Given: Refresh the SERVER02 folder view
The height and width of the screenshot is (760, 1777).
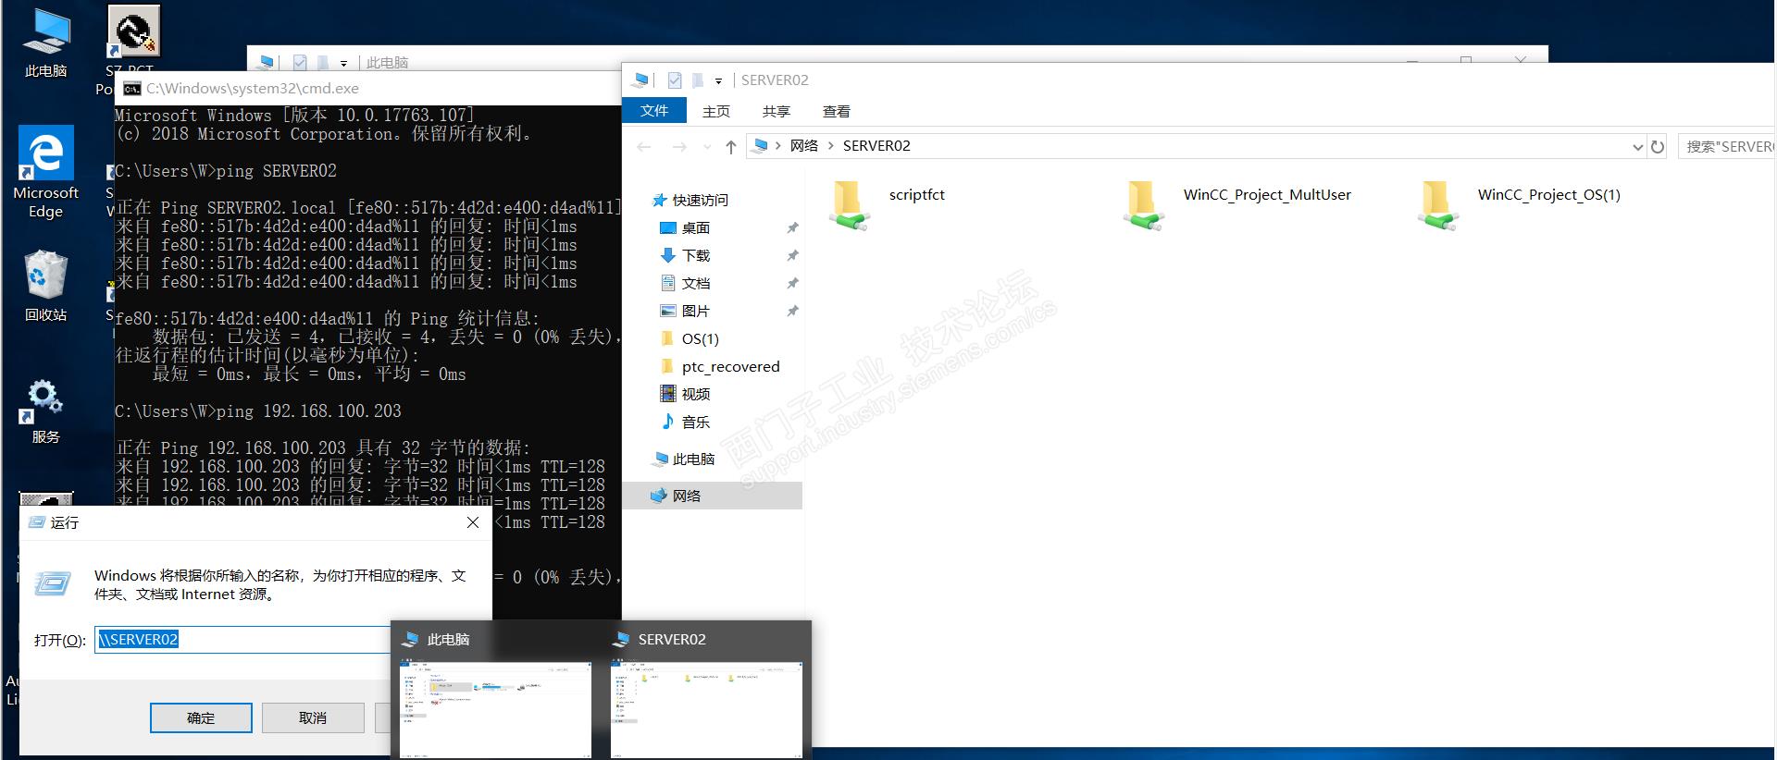Looking at the screenshot, I should click(x=1658, y=146).
